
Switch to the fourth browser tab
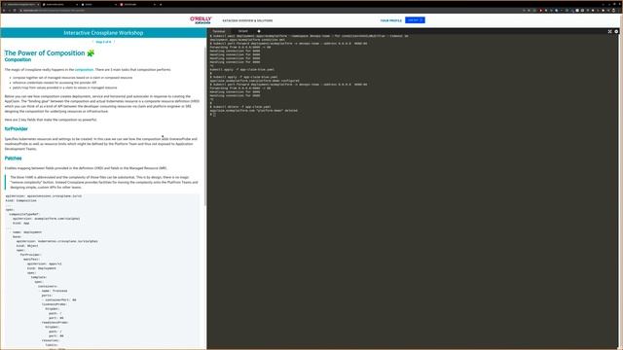coord(137,4)
